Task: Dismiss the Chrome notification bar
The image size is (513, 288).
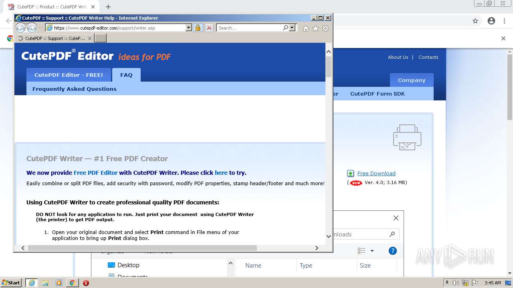Action: pyautogui.click(x=503, y=38)
